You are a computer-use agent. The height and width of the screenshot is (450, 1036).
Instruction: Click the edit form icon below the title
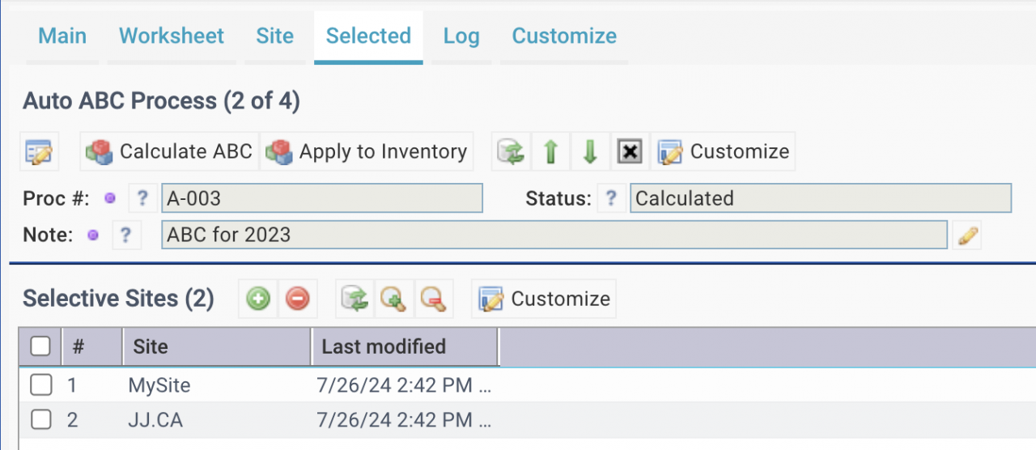tap(39, 151)
